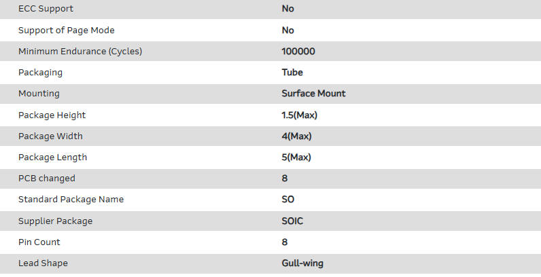Click the ECC Support label
The width and height of the screenshot is (541, 277).
tap(46, 9)
